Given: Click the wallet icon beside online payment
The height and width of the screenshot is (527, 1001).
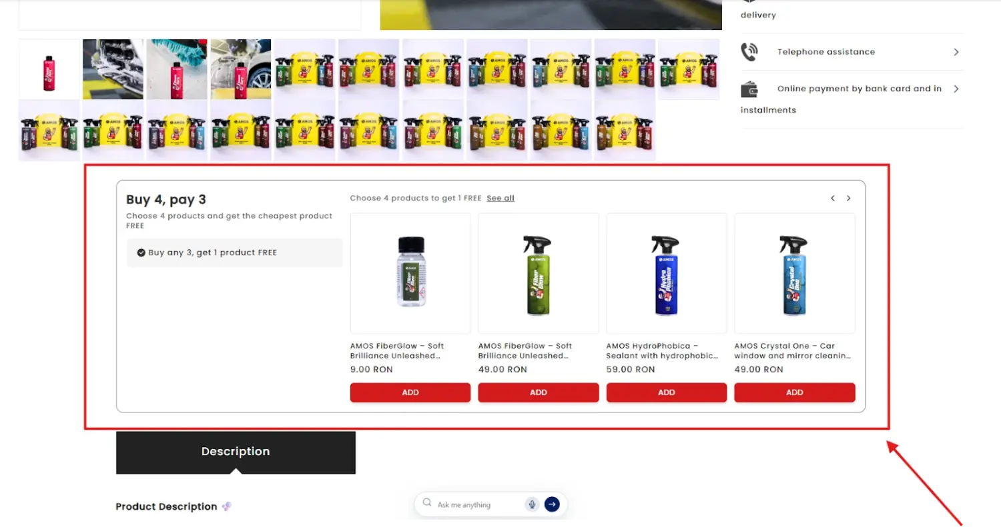Looking at the screenshot, I should pyautogui.click(x=750, y=89).
